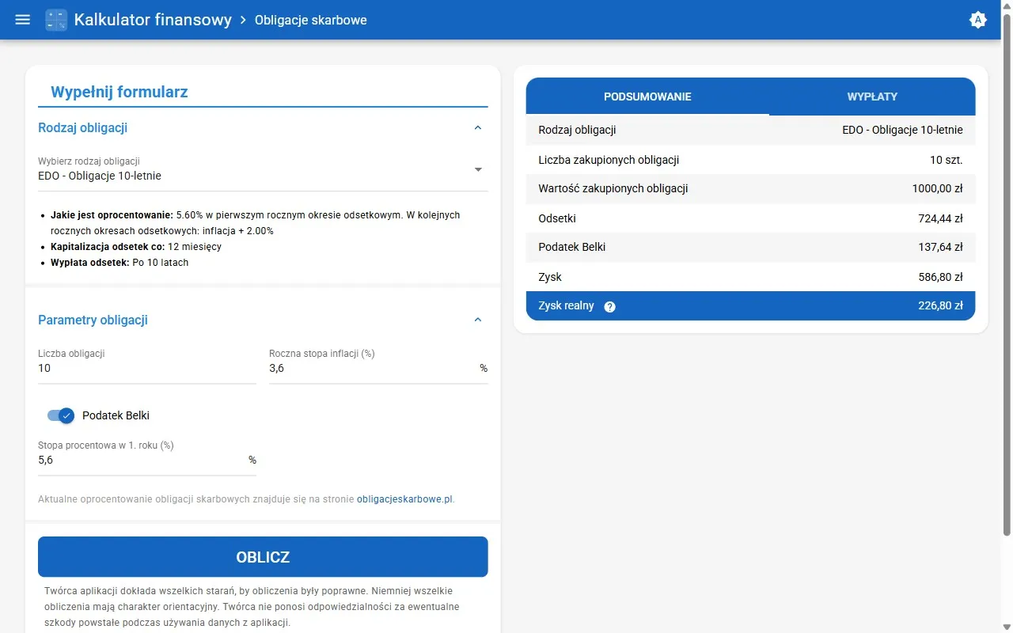
Task: Click the percent symbol in inflation field
Action: coord(483,368)
